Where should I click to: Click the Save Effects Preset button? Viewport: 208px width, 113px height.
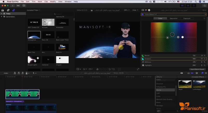pos(197,69)
